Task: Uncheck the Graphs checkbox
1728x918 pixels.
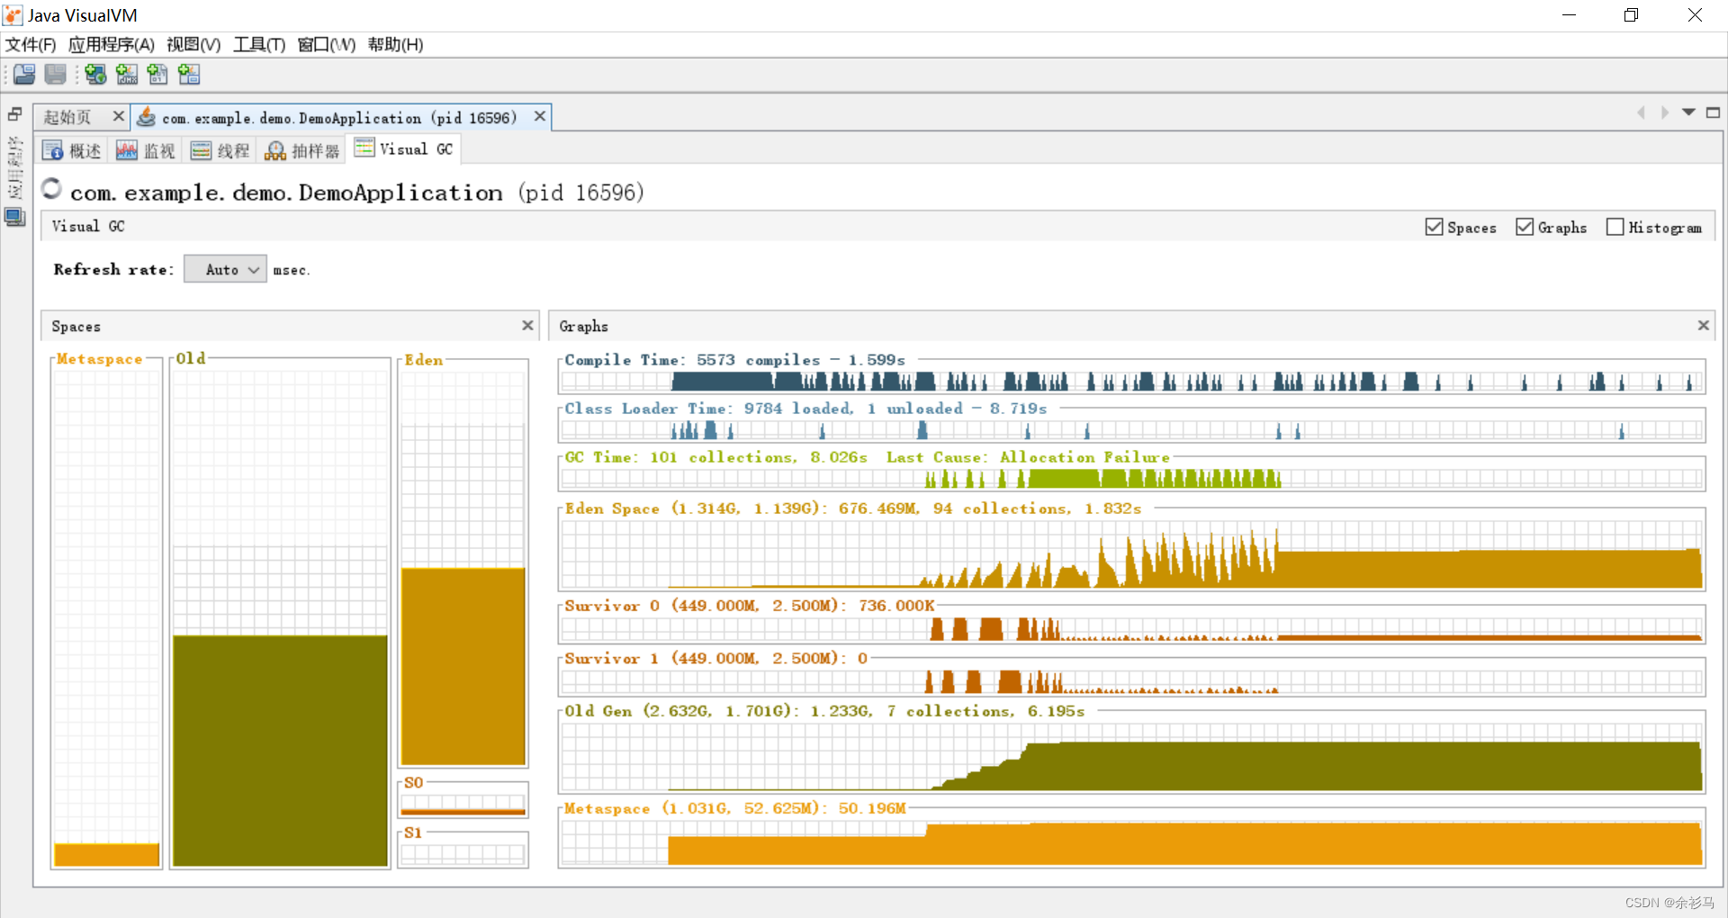Action: pyautogui.click(x=1525, y=227)
